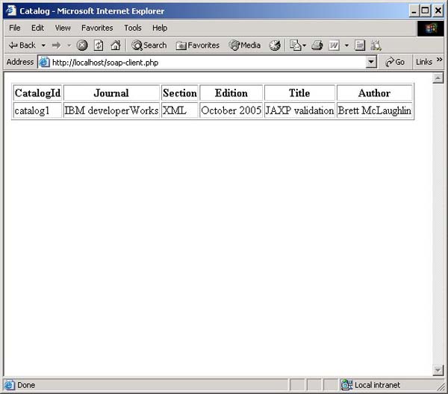448x394 pixels.
Task: Click the vertical scrollbar up arrow
Action: (438, 78)
